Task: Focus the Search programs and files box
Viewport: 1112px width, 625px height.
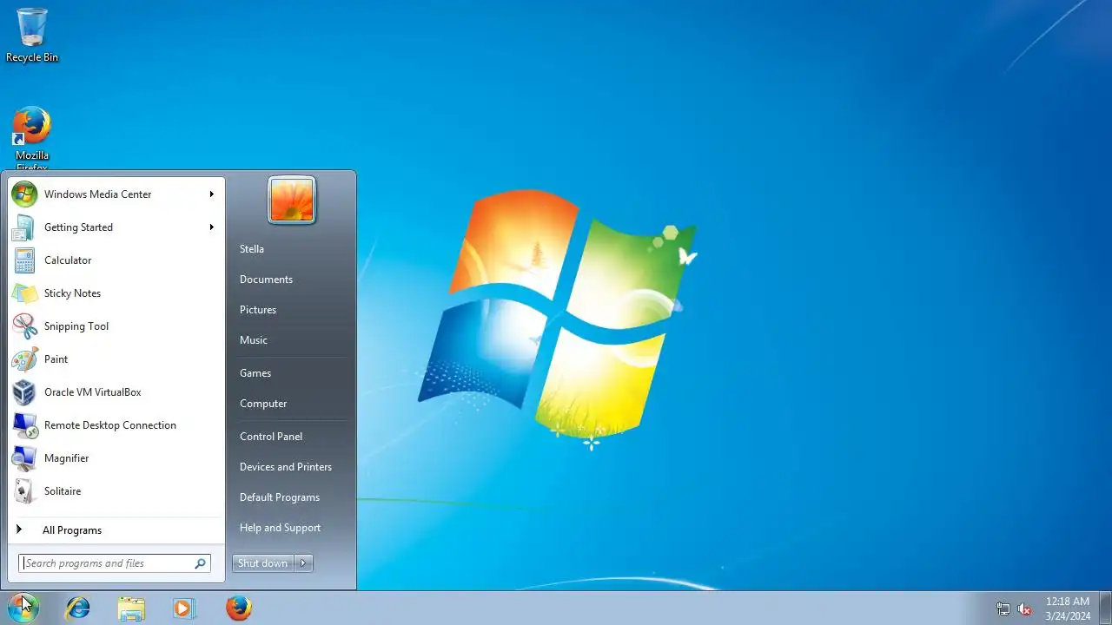Action: [115, 563]
